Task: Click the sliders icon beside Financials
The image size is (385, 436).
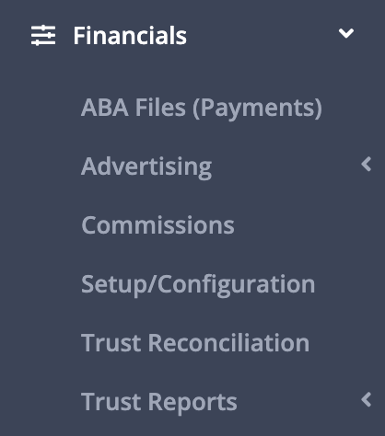Action: pos(43,35)
